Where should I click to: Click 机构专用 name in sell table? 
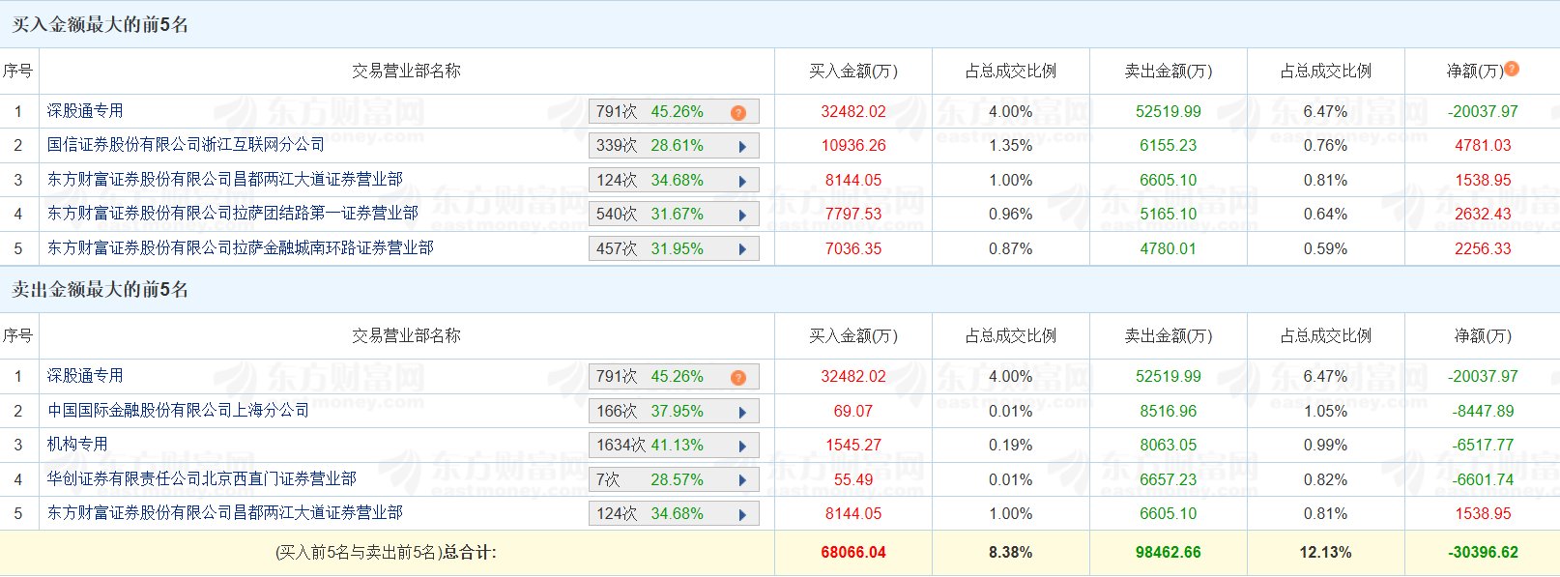point(77,445)
